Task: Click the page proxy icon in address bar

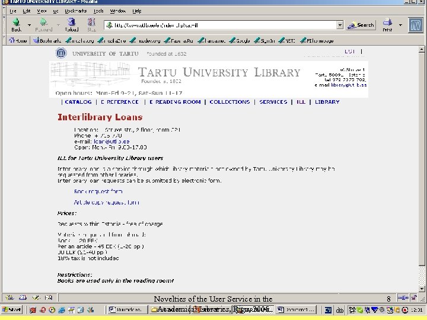Action: [x=110, y=25]
